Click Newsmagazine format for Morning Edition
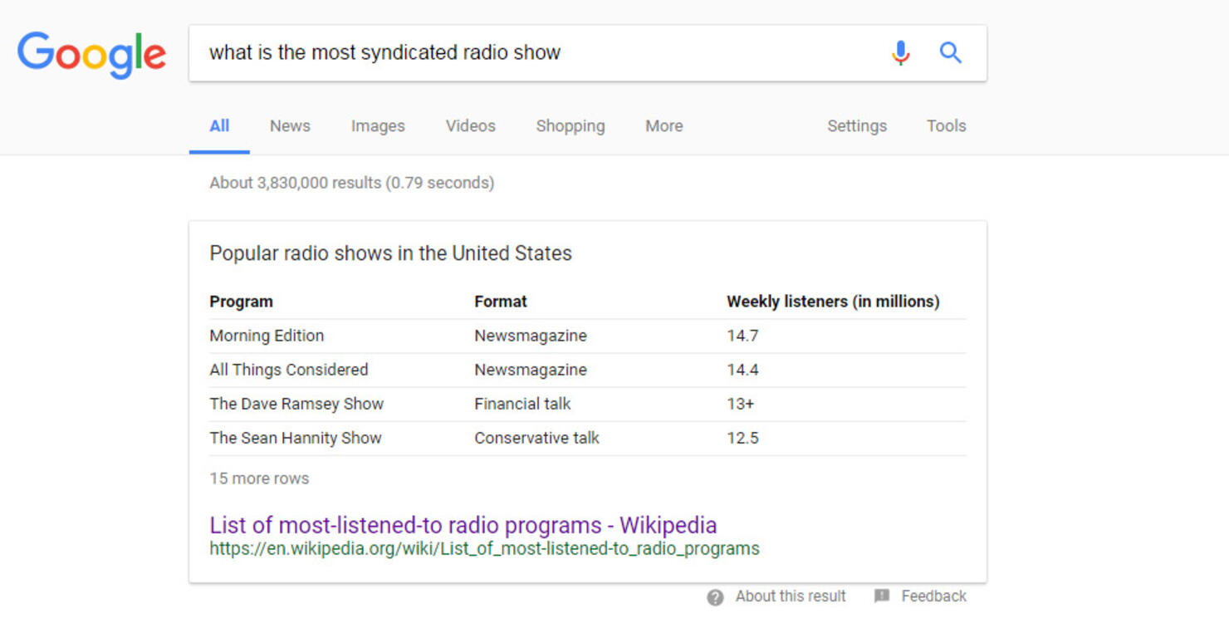1229x633 pixels. coord(531,336)
